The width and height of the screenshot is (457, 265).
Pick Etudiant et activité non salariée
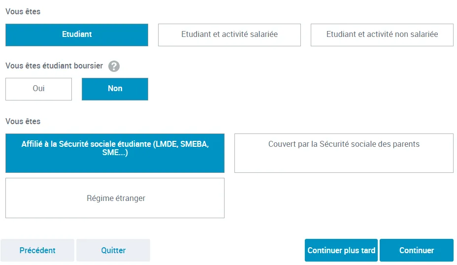point(382,35)
